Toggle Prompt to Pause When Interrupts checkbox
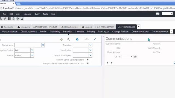The width and height of the screenshot is (175, 98). coord(87,63)
